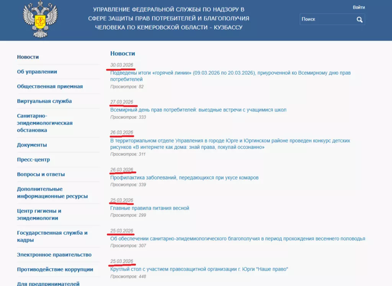Go to Противодействие коррупции sidebar item
This screenshot has width=392, height=286.
(x=55, y=269)
